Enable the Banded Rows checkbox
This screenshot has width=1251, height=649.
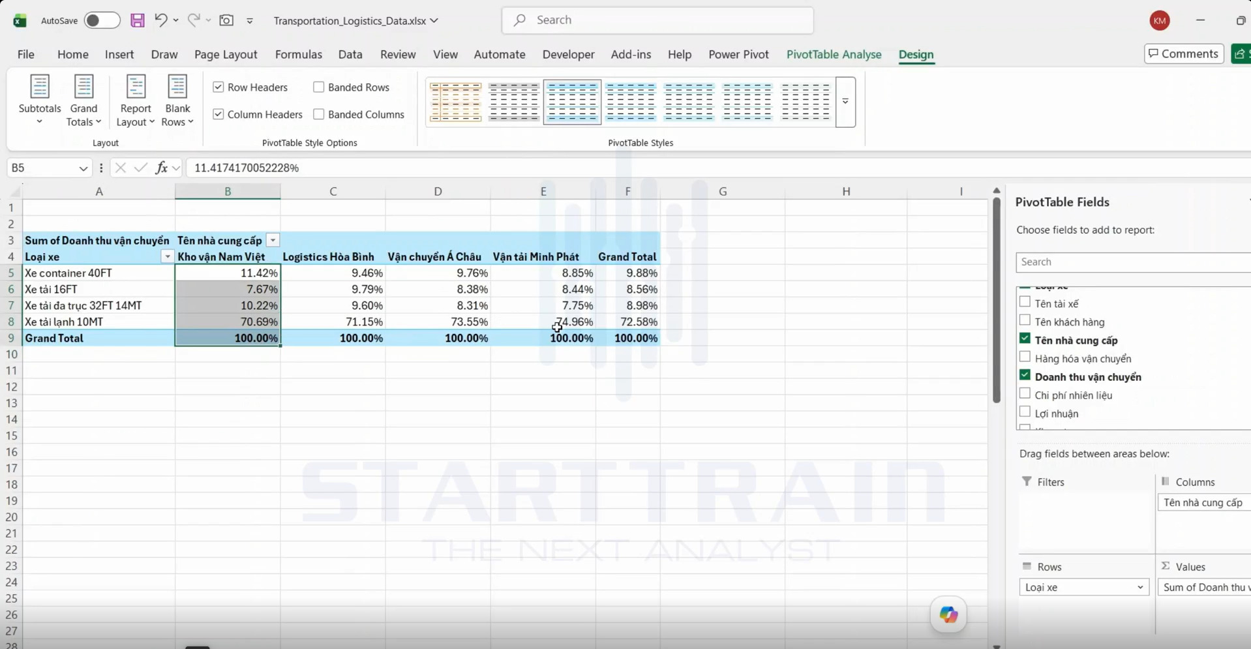319,87
